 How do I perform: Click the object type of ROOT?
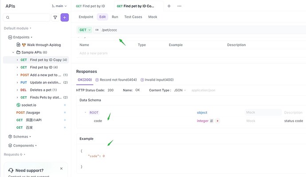(202, 113)
